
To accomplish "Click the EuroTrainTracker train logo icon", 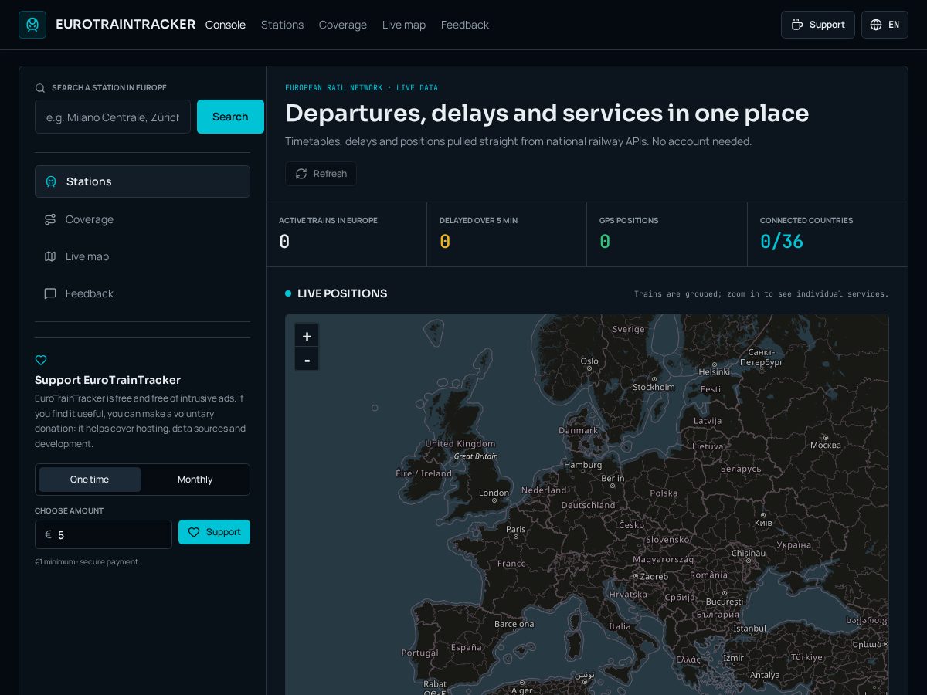I will [32, 25].
